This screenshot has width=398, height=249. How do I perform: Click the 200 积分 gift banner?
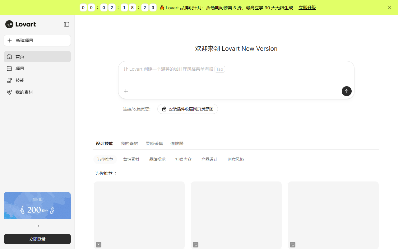click(37, 205)
